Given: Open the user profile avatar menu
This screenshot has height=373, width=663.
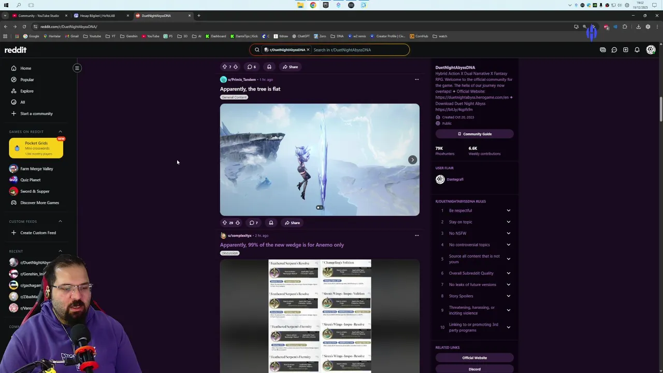Looking at the screenshot, I should click(x=651, y=50).
